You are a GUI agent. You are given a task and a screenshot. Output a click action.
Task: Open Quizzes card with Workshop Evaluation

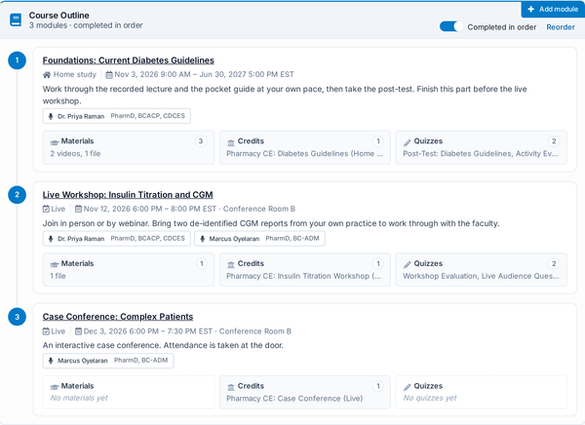(482, 270)
